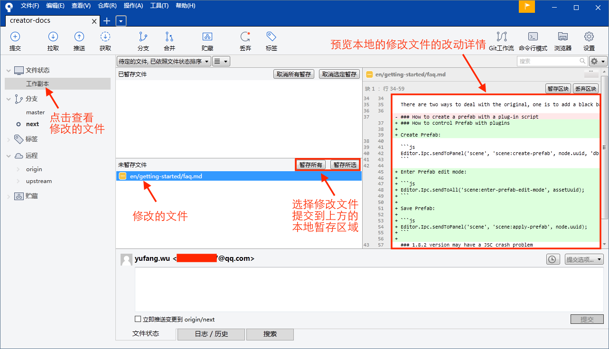Add a new tab with the plus button
The width and height of the screenshot is (609, 349).
tap(107, 21)
